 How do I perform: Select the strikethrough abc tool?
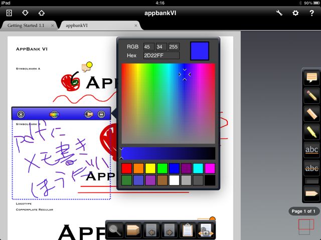[x=311, y=168]
